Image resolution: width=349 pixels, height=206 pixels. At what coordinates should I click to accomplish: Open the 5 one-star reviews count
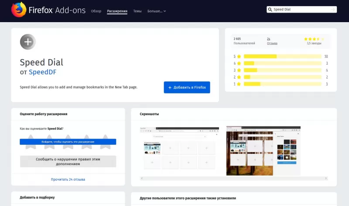pyautogui.click(x=327, y=84)
